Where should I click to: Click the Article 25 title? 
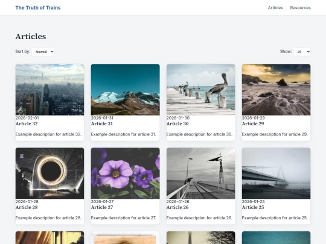[253, 207]
